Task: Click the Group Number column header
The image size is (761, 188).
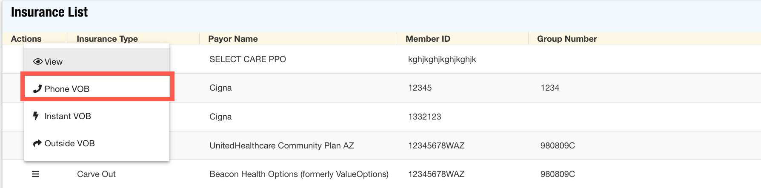Action: (x=567, y=39)
